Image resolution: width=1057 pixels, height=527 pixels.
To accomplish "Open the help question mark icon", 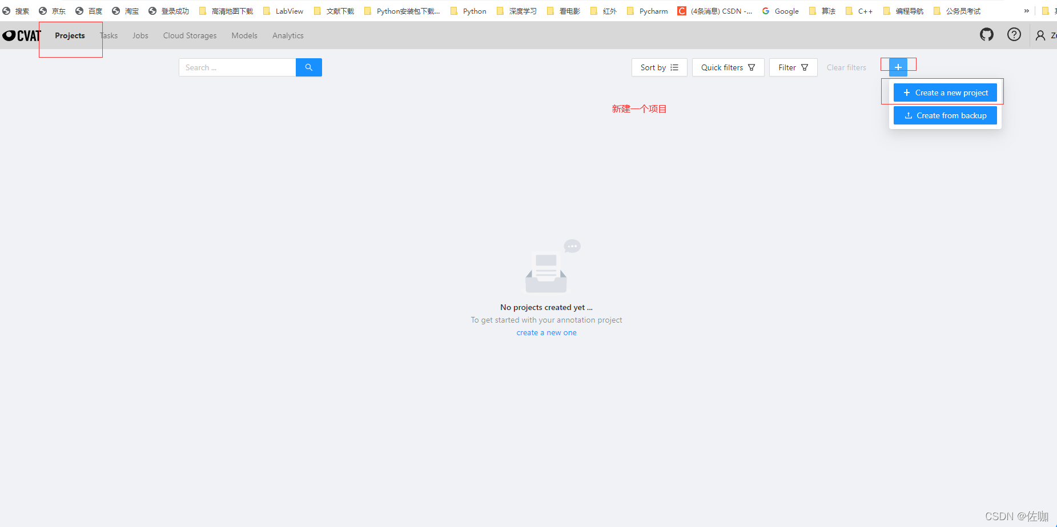I will pos(1014,35).
